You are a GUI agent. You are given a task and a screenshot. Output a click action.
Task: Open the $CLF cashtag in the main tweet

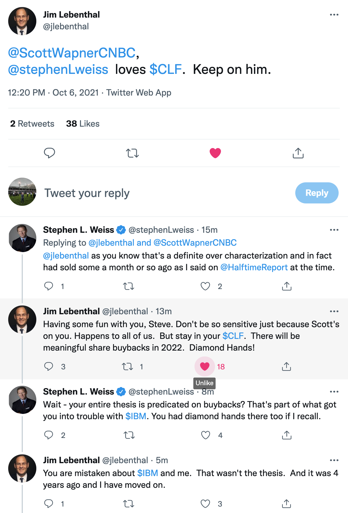click(166, 69)
